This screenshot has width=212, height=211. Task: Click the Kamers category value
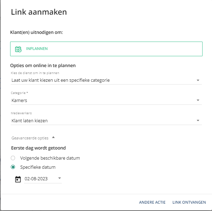click(x=19, y=100)
